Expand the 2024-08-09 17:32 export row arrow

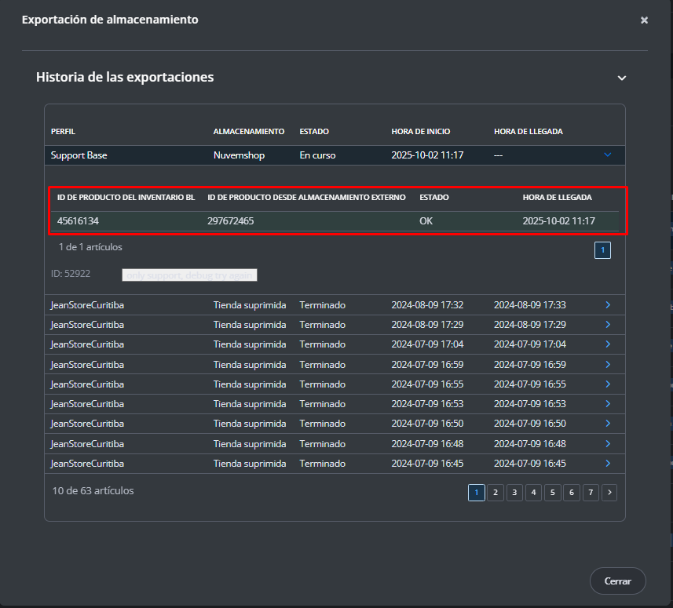[608, 304]
